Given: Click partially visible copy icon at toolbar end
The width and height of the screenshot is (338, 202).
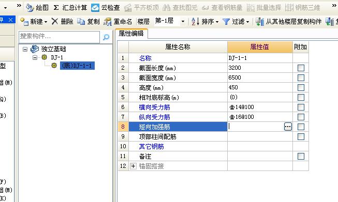Looking at the screenshot, I should [330, 22].
